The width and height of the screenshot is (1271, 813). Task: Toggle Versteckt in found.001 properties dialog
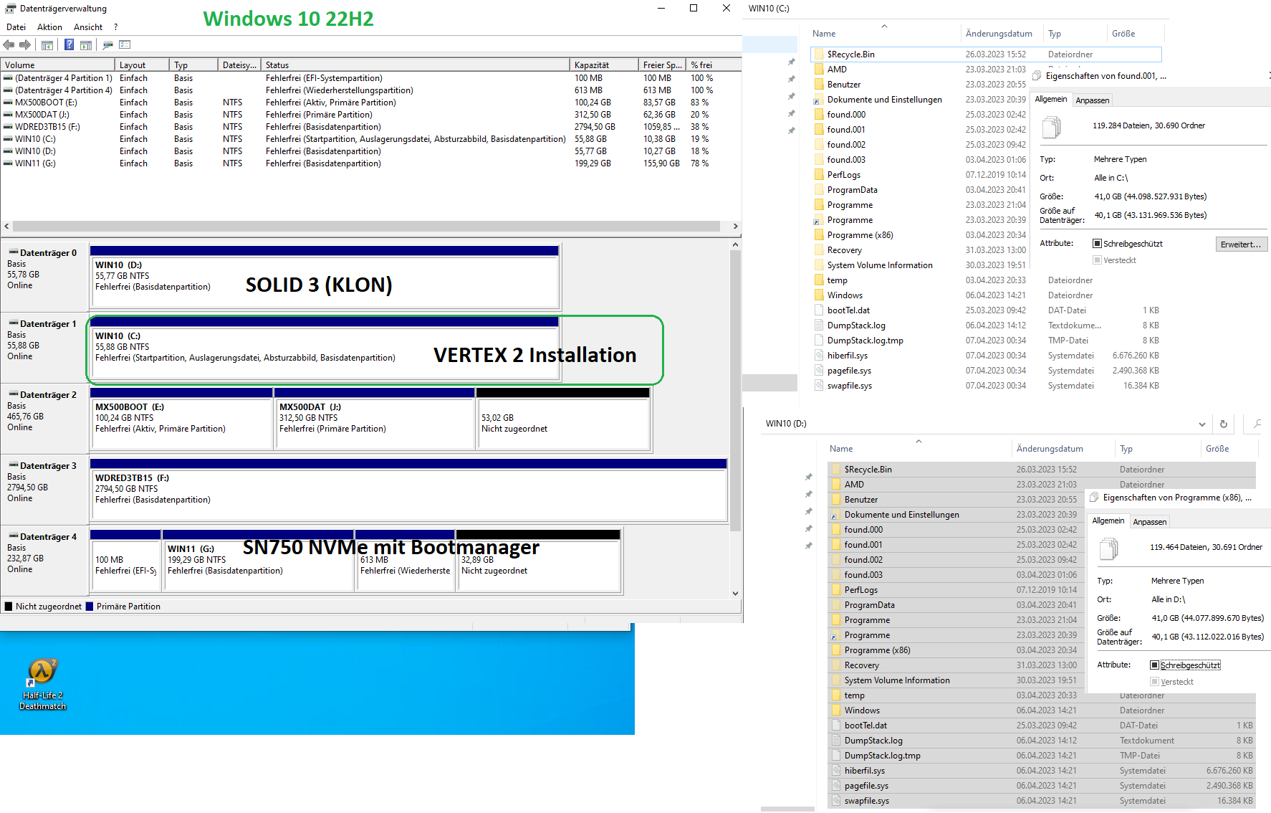click(x=1097, y=260)
